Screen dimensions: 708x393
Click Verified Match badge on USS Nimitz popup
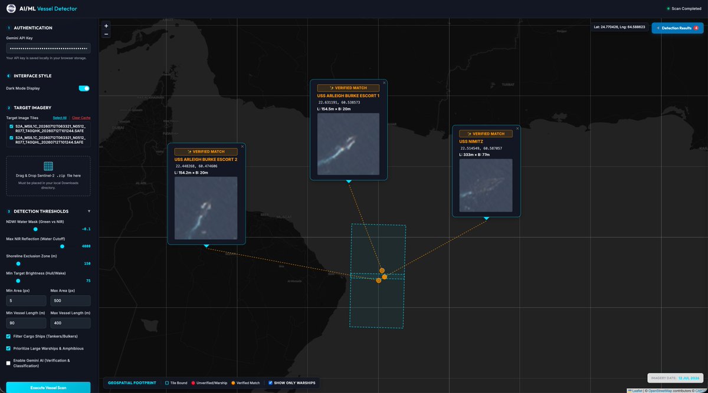486,134
